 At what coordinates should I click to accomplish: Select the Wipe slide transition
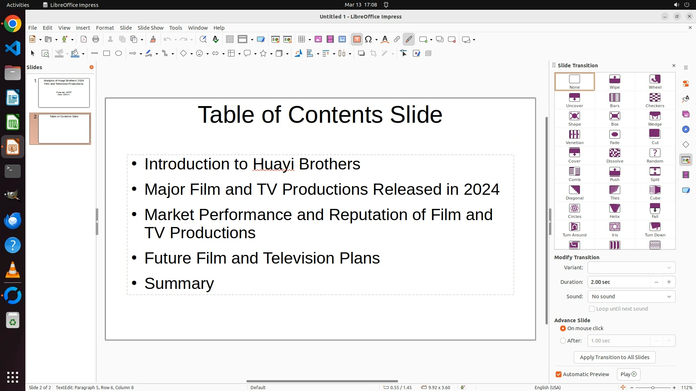[614, 81]
